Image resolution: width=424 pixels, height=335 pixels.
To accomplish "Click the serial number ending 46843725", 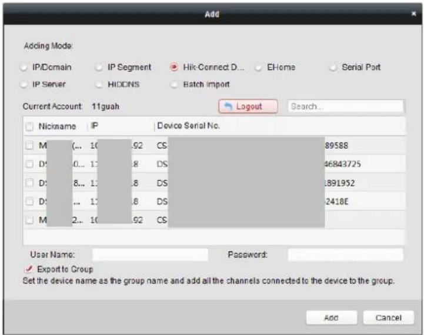I will (342, 164).
